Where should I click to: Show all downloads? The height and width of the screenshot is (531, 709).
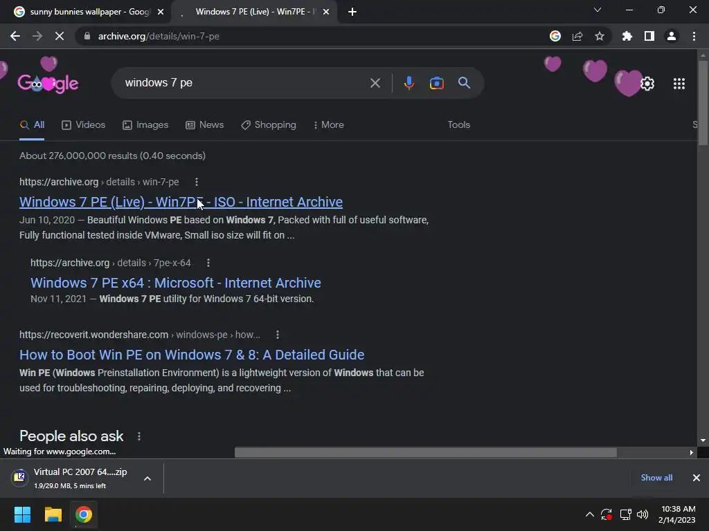tap(656, 478)
